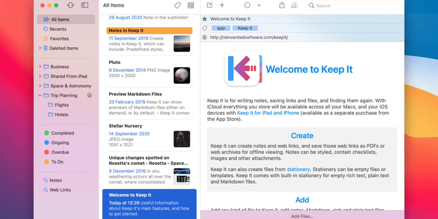
Task: Click the plus add item button
Action: pos(222,5)
